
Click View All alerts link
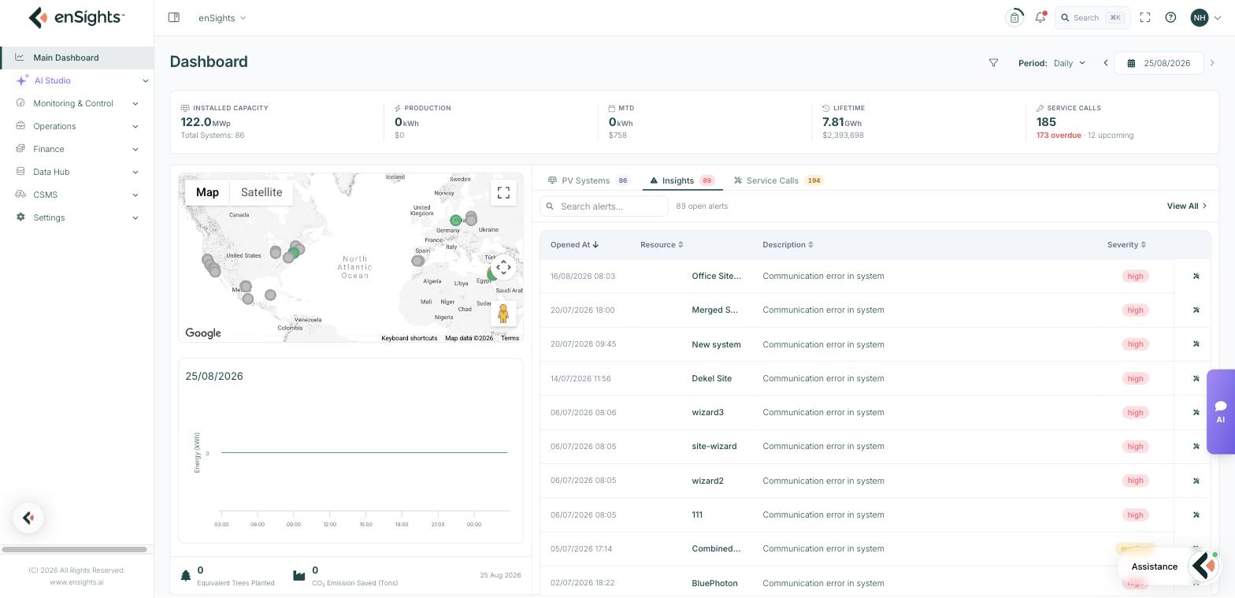1186,206
